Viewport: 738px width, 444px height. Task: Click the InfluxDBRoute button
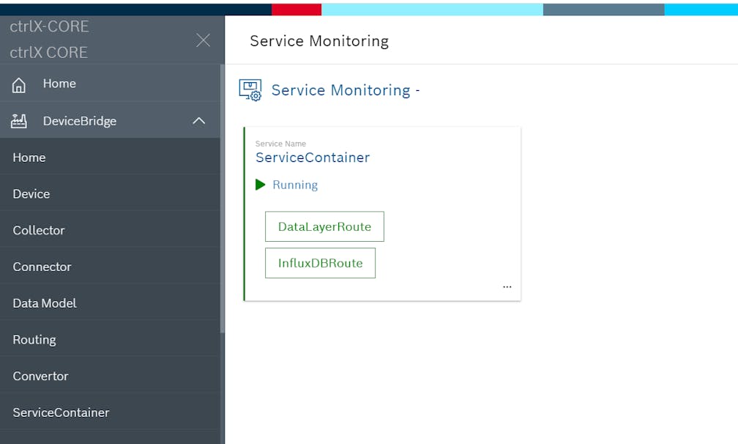click(x=320, y=263)
